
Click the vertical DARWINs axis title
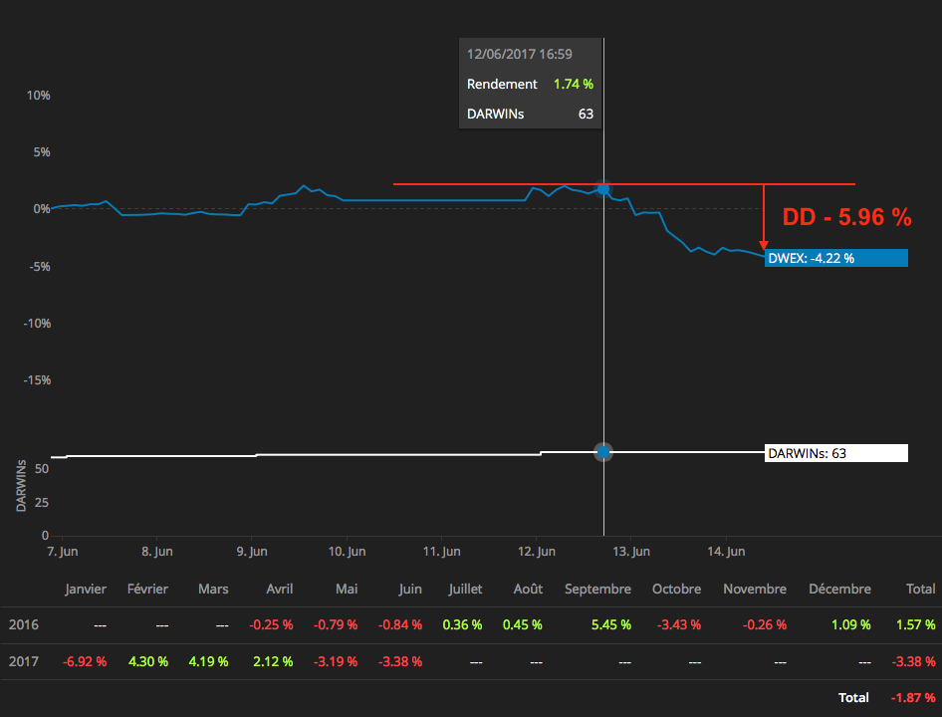(x=22, y=486)
